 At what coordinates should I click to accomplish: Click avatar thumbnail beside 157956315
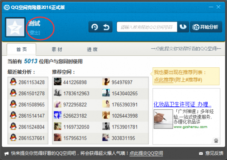point(58,137)
